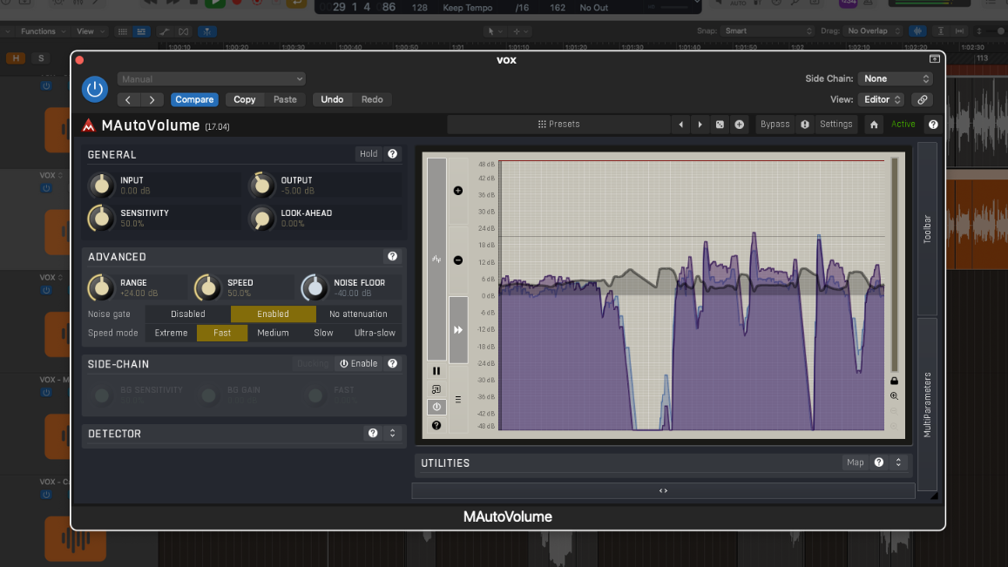Set Noise gate to Disabled
The image size is (1008, 567).
[x=187, y=314]
